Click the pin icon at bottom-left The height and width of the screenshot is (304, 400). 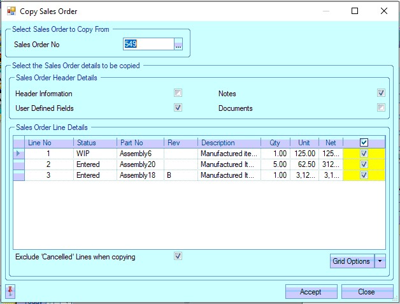pos(11,291)
